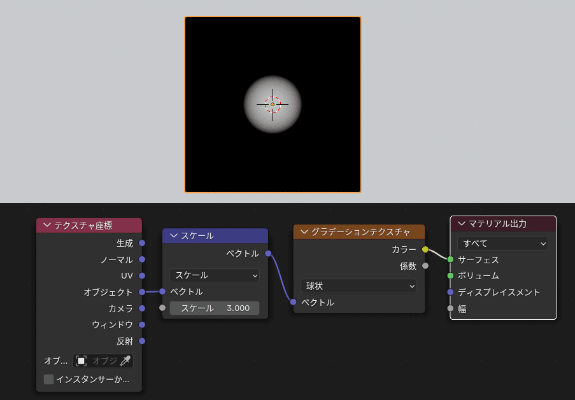Select the テクスチャ座標 node header
575x400 pixels.
pos(89,225)
